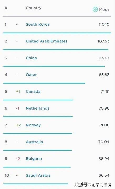Click the Bulgaria country link
Screen dimensions: 115x189
pos(34,159)
